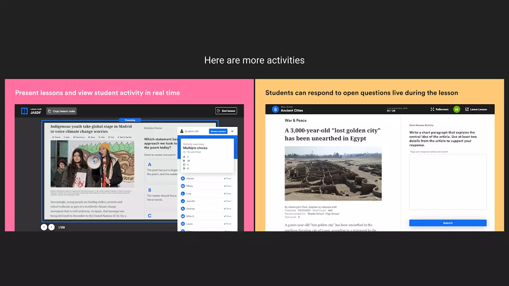Advance to the next slide arrow
509x286 pixels.
pyautogui.click(x=52, y=227)
